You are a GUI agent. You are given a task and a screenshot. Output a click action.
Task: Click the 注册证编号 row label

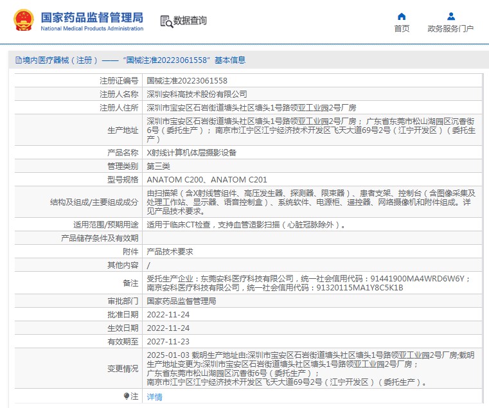point(119,81)
